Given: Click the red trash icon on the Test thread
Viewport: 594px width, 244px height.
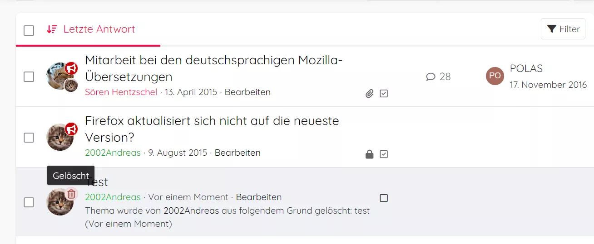Looking at the screenshot, I should click(71, 194).
